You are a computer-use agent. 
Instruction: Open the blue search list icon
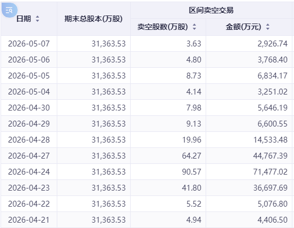(10, 10)
